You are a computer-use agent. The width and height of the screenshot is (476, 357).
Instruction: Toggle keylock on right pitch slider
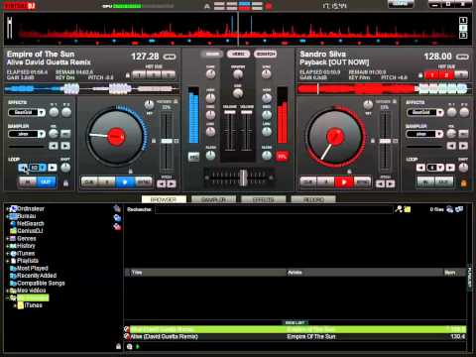pyautogui.click(x=373, y=141)
